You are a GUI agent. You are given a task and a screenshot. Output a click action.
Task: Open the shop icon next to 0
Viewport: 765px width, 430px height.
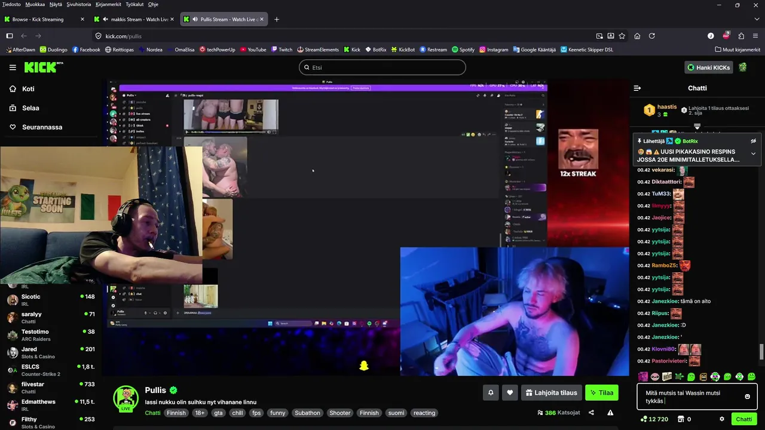680,419
